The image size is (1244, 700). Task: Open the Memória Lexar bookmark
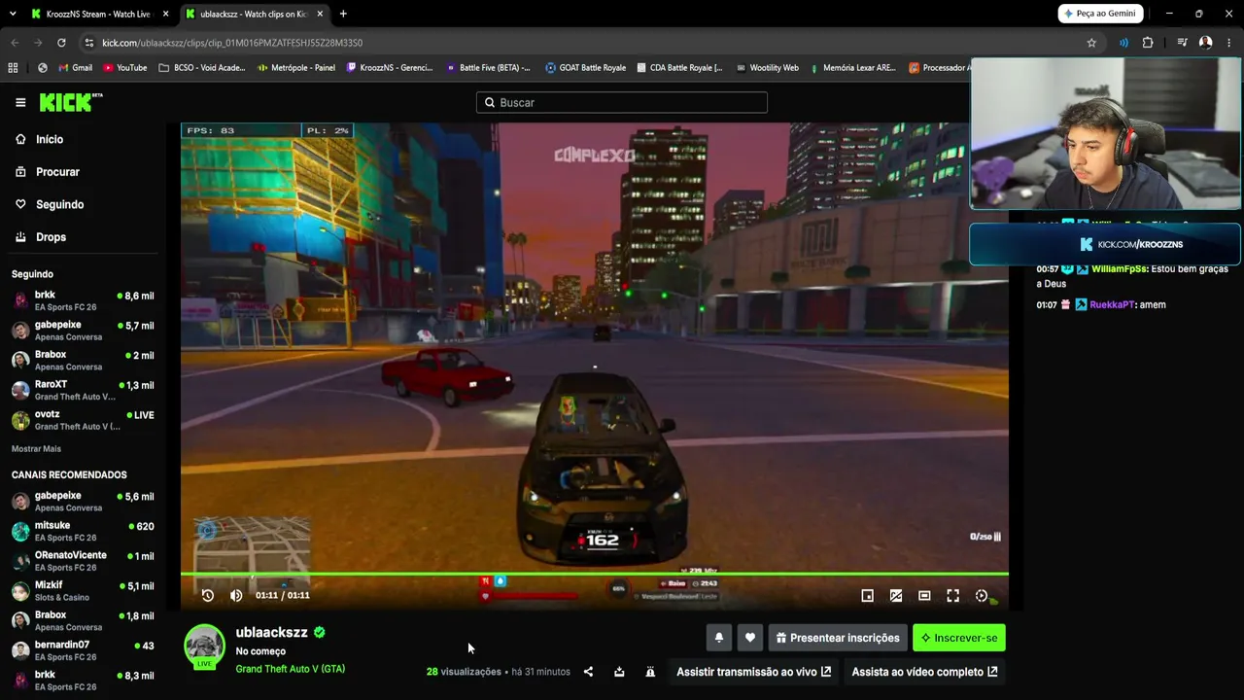[853, 68]
